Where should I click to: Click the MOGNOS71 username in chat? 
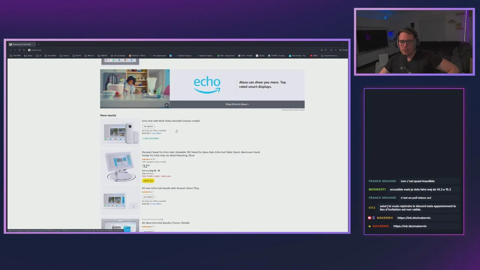pos(377,189)
